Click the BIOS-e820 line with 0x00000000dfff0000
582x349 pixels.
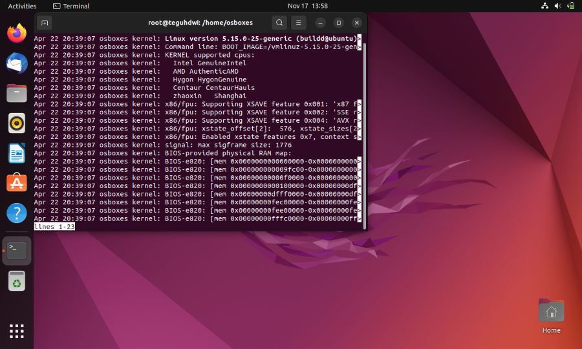coord(197,194)
